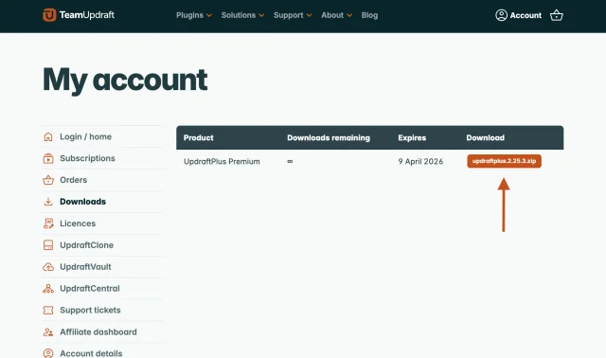Click the Downloads remaining column header
Image resolution: width=606 pixels, height=358 pixels.
[x=329, y=137]
